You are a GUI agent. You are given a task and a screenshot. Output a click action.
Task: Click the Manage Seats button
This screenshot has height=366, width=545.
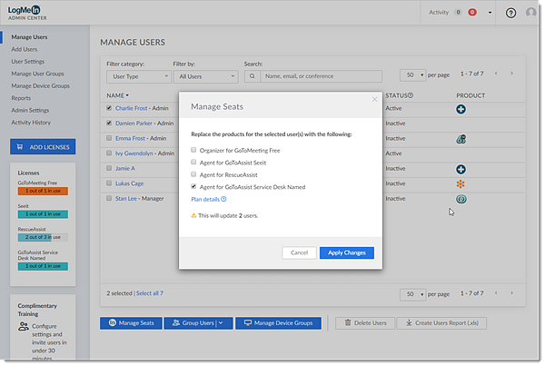[131, 323]
